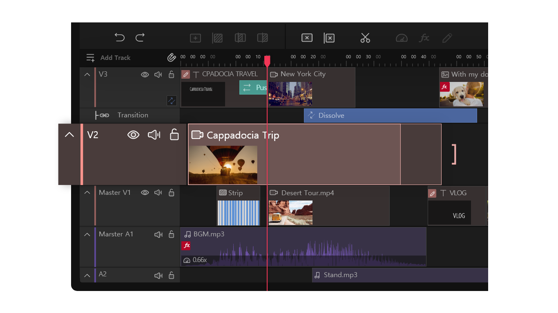The image size is (558, 313).
Task: Mute the Marster A1 audio track
Action: coord(158,234)
